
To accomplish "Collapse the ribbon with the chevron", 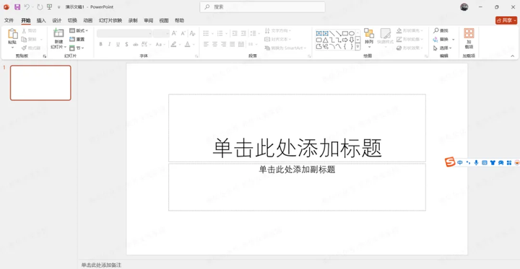I will click(513, 56).
